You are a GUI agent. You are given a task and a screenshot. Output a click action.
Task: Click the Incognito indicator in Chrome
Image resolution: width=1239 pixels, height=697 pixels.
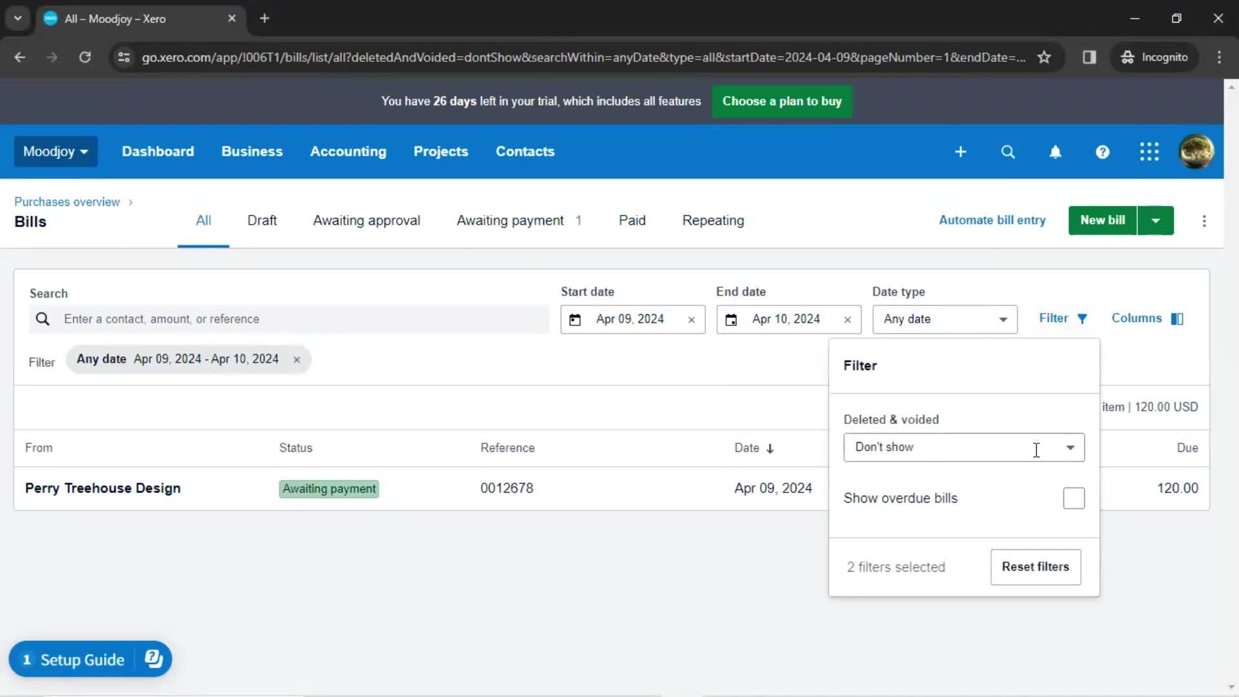pos(1154,57)
